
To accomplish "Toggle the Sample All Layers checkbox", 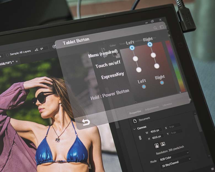I will coord(7,55).
